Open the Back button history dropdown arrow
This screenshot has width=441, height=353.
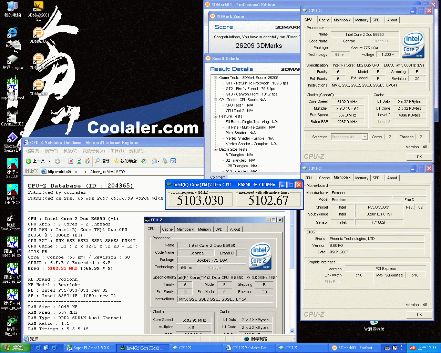(49, 161)
